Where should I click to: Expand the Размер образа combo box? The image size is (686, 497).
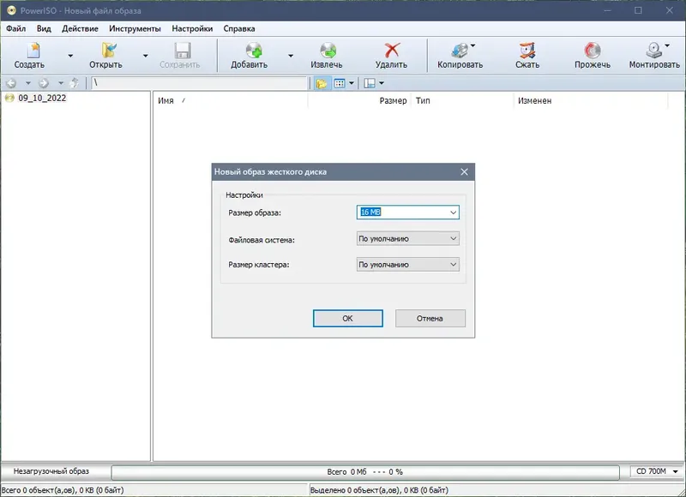pyautogui.click(x=454, y=213)
